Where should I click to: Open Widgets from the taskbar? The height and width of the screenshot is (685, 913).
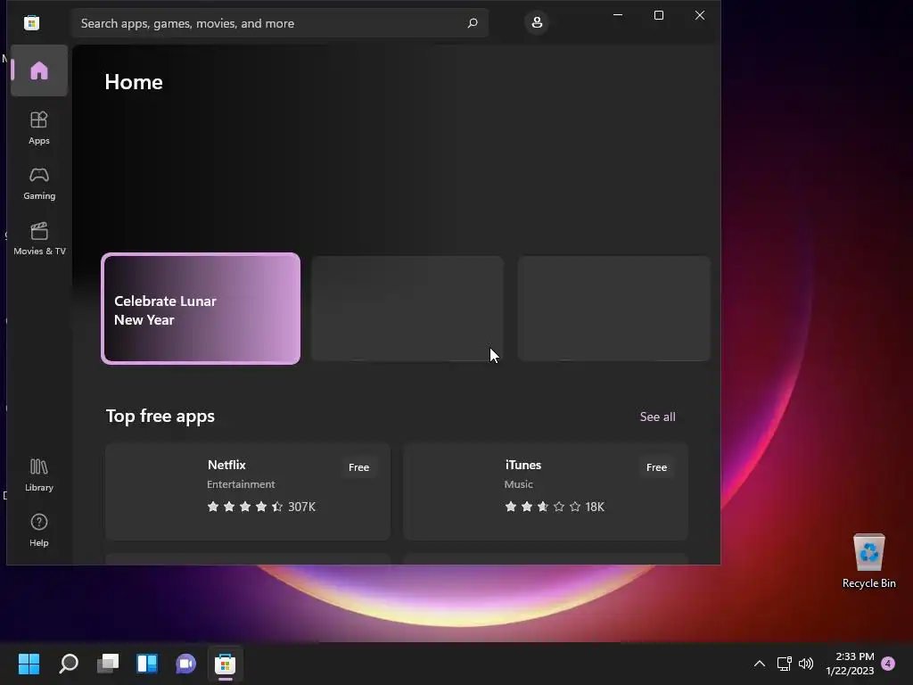147,664
